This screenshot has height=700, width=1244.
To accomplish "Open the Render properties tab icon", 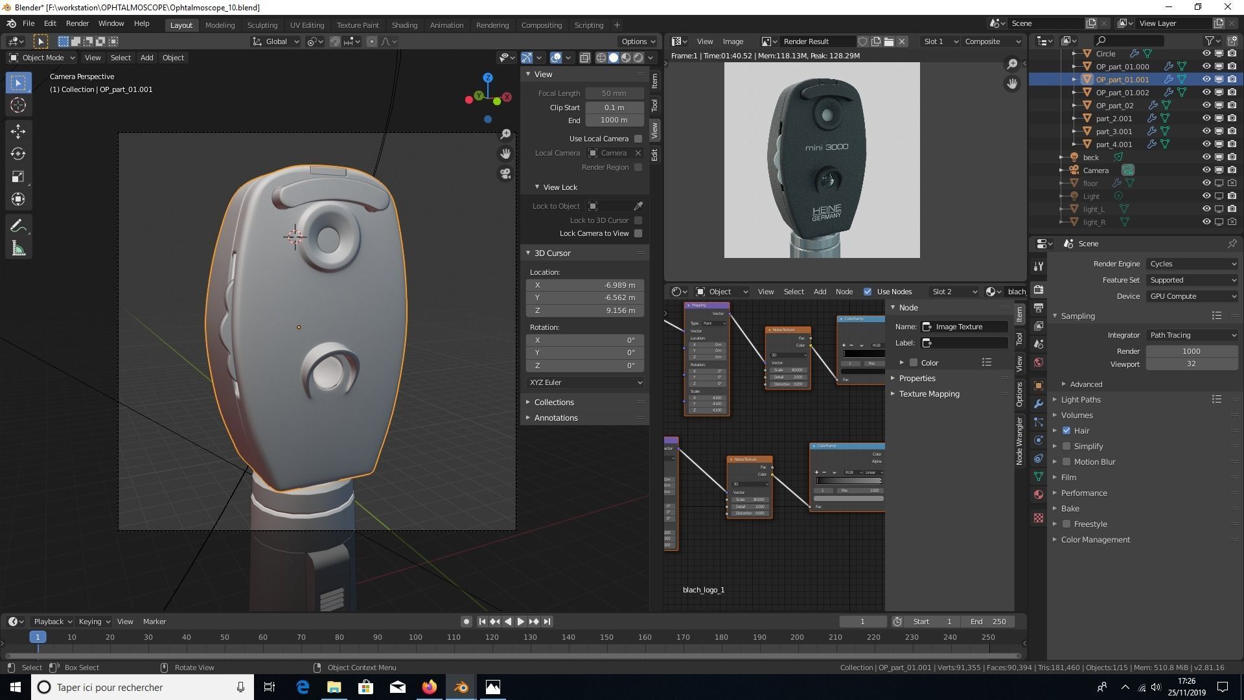I will 1039,289.
